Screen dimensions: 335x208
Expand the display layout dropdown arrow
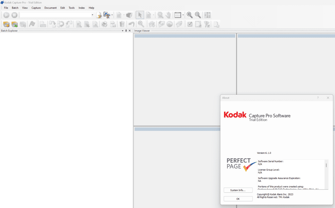click(x=183, y=15)
